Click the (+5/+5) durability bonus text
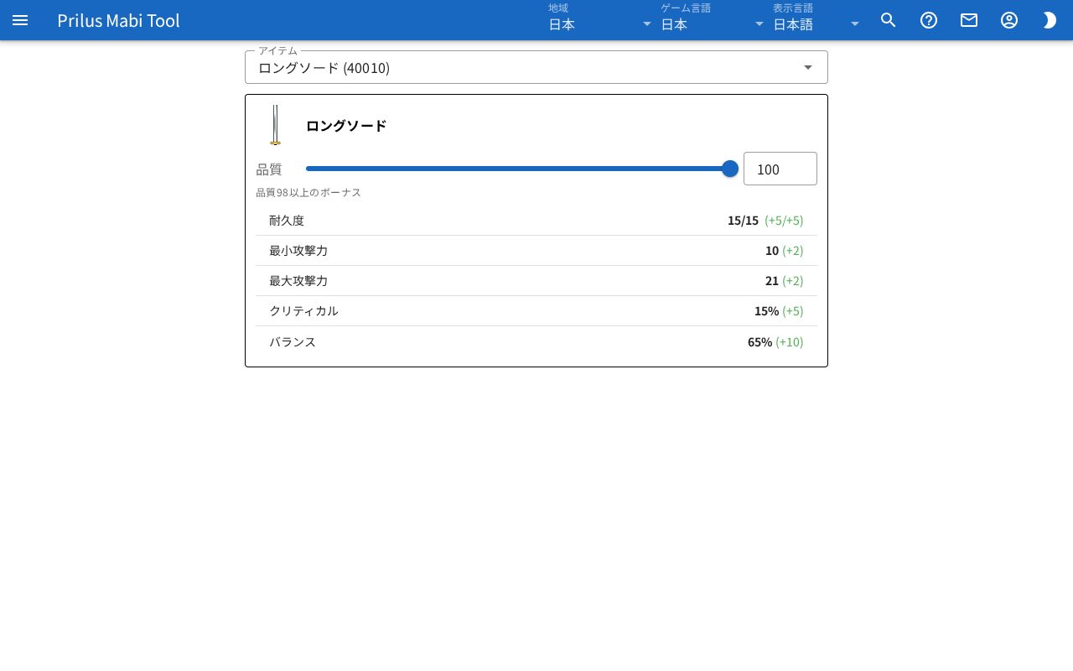 coord(784,221)
